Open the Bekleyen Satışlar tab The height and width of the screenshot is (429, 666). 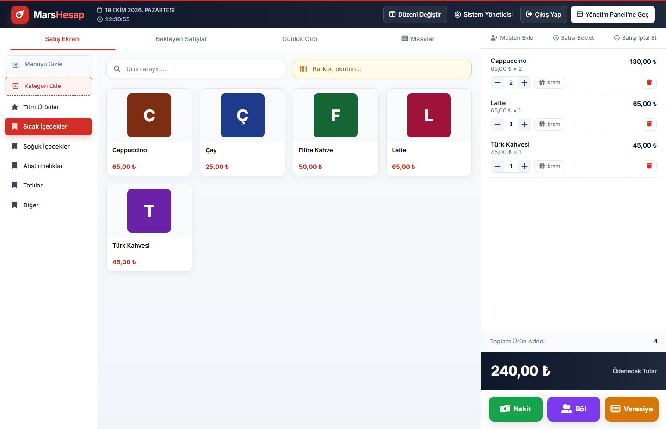181,39
